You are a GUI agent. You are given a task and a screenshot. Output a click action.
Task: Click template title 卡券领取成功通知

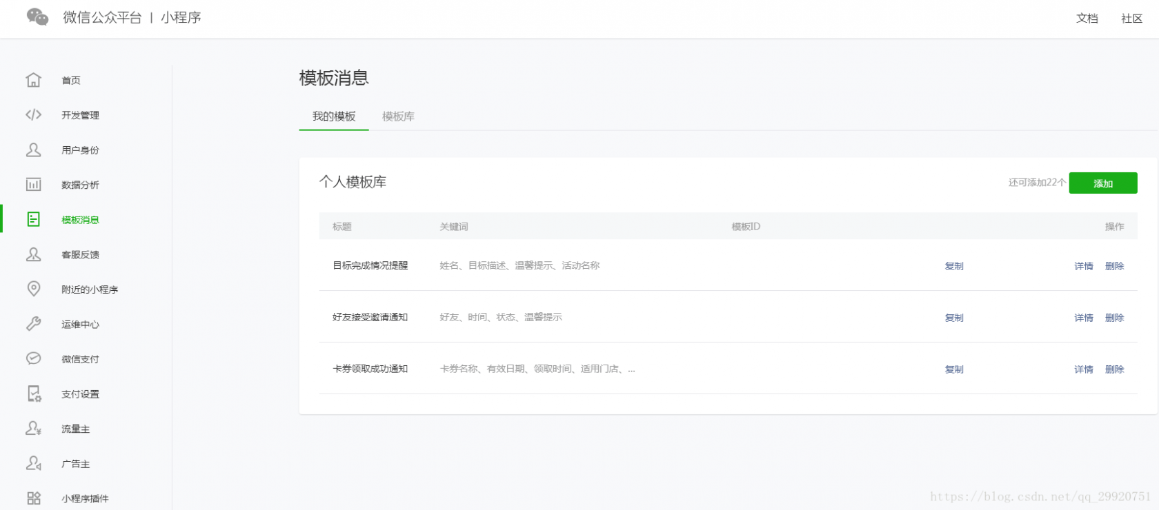pos(370,369)
